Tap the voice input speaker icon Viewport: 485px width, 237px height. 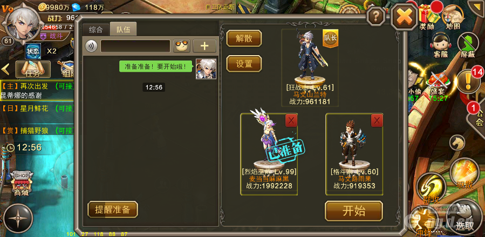[x=91, y=46]
